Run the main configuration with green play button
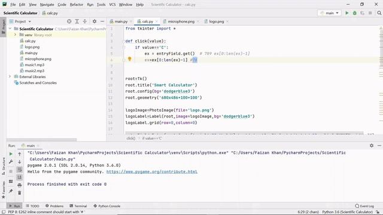 (347, 13)
